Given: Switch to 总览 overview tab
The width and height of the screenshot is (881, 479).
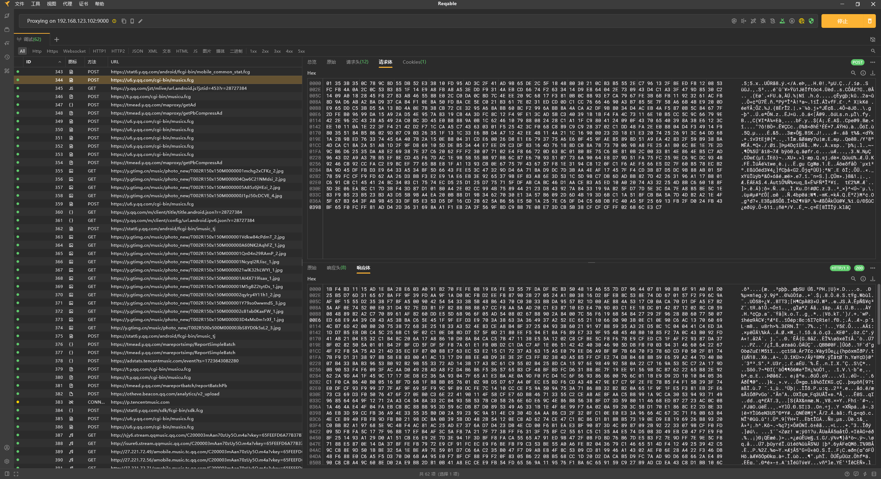Looking at the screenshot, I should click(x=312, y=62).
